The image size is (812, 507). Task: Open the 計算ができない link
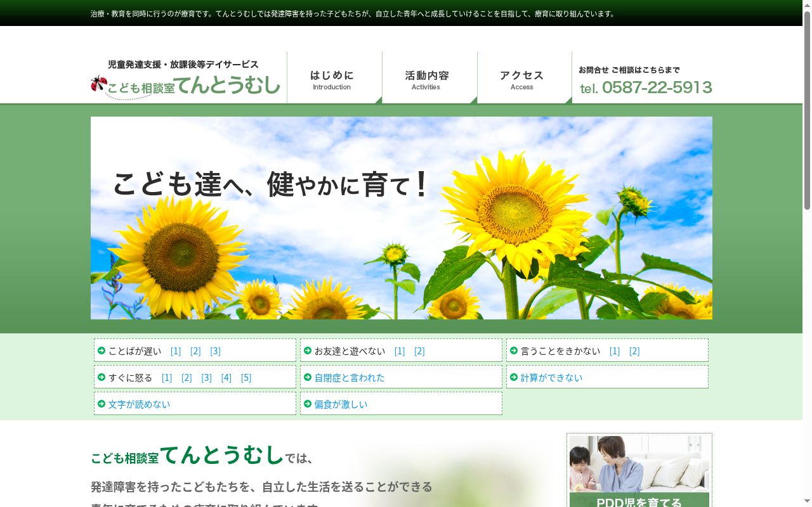pyautogui.click(x=551, y=378)
